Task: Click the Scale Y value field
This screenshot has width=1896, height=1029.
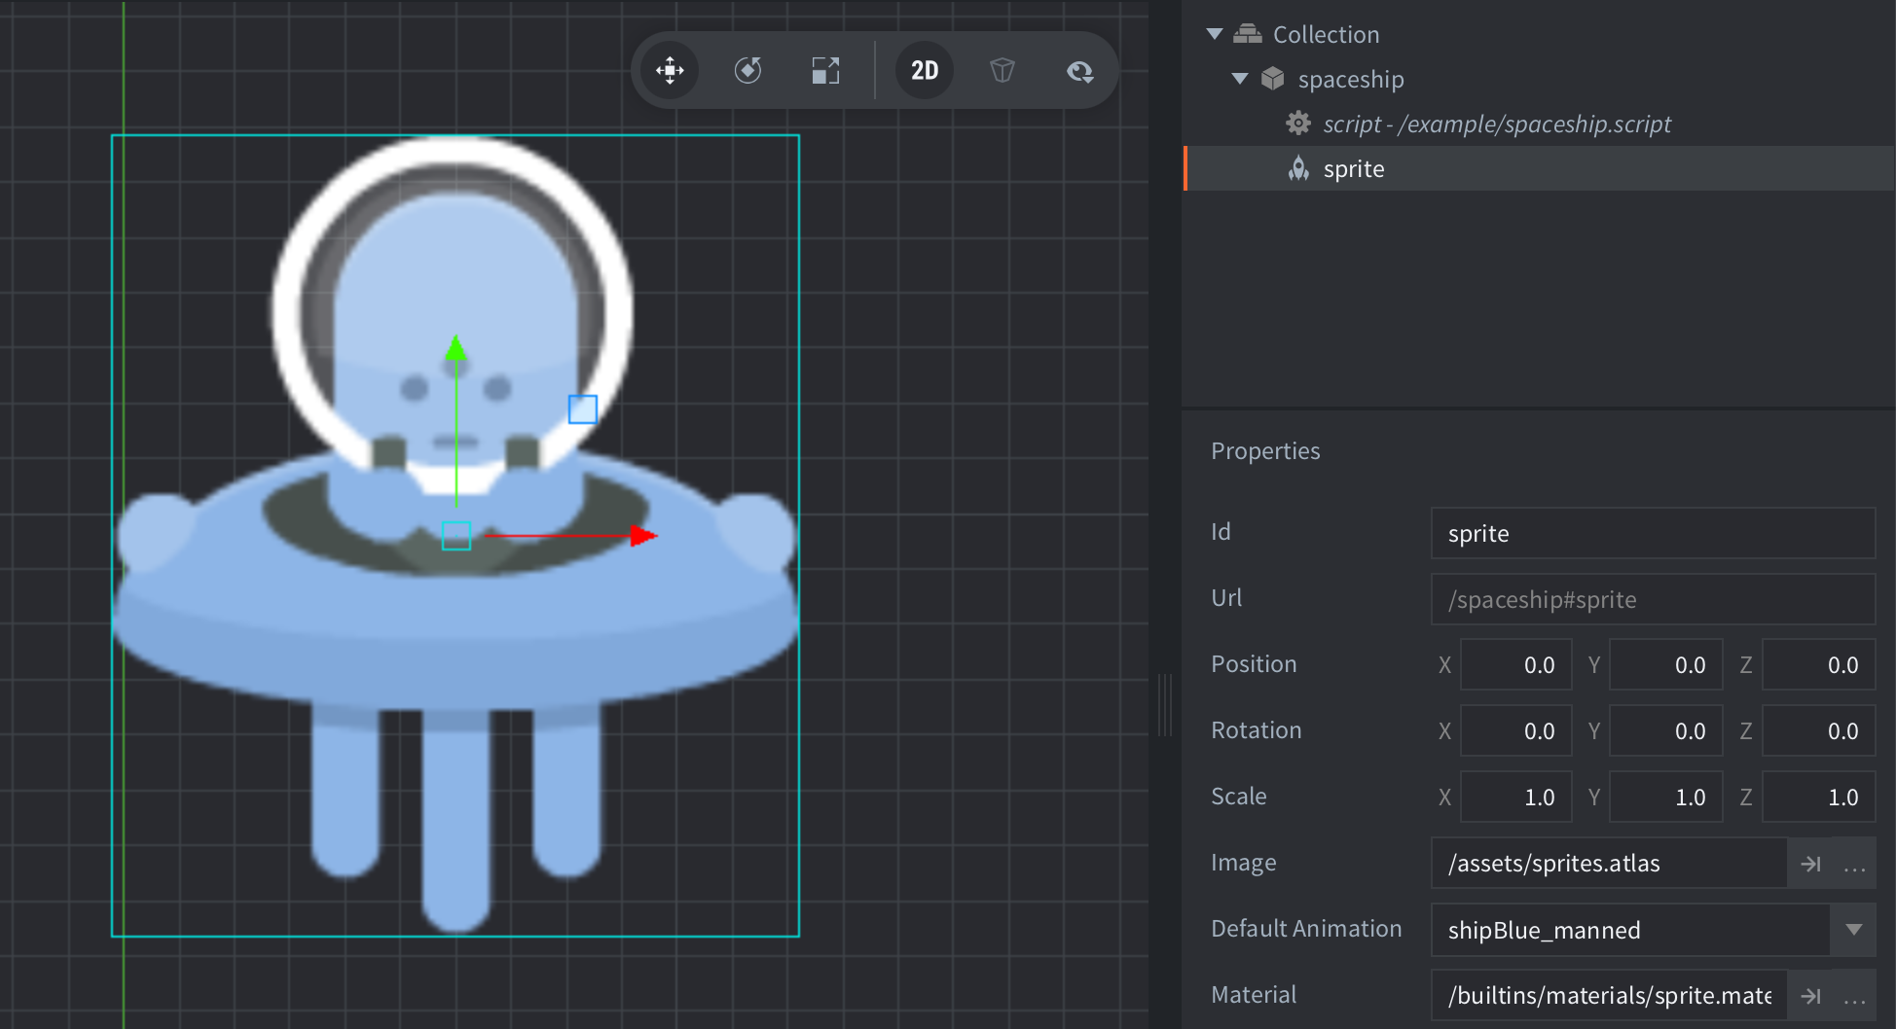Action: pyautogui.click(x=1665, y=798)
